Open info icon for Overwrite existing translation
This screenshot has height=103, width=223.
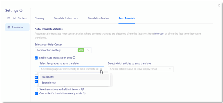pyautogui.click(x=84, y=93)
